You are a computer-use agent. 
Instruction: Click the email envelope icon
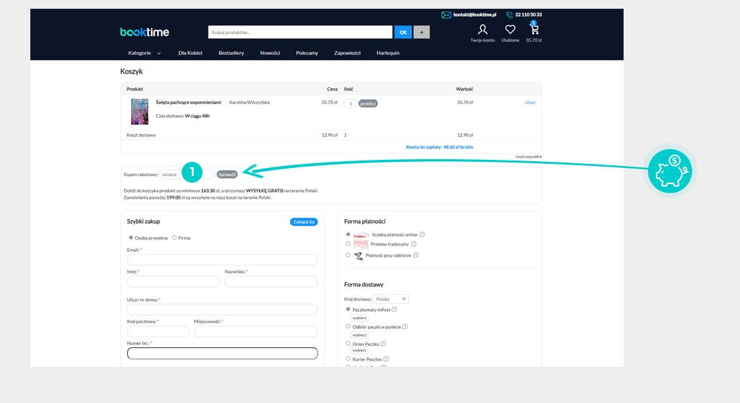point(446,15)
